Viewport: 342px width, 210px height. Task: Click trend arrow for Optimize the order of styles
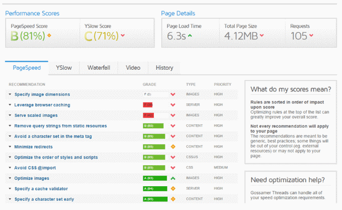pyautogui.click(x=173, y=157)
